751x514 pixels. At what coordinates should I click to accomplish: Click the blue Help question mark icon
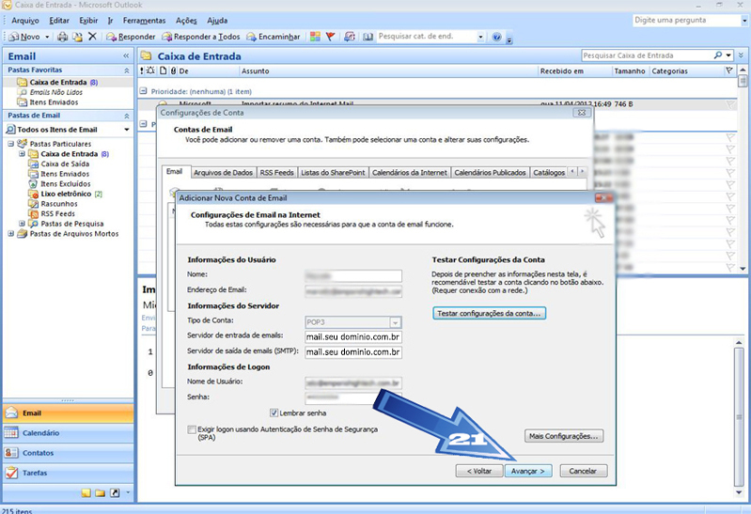(x=496, y=37)
